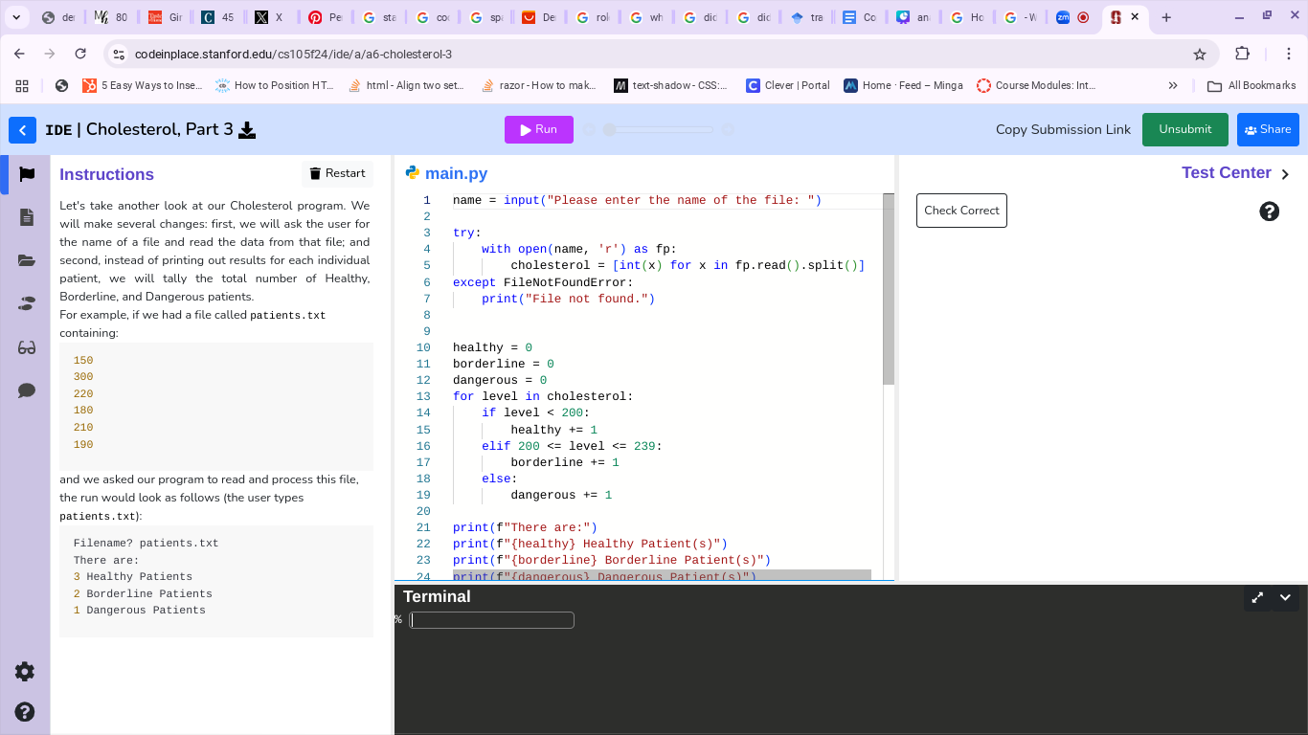The width and height of the screenshot is (1308, 735).
Task: Open the Chrome apps grid shortcut
Action: coord(22,85)
